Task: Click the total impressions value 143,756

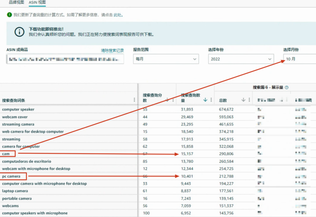Action: click(x=226, y=213)
